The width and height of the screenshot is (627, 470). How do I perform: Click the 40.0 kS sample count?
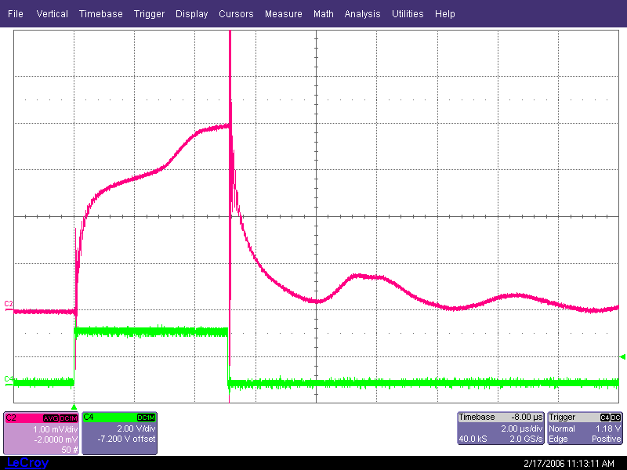click(473, 439)
